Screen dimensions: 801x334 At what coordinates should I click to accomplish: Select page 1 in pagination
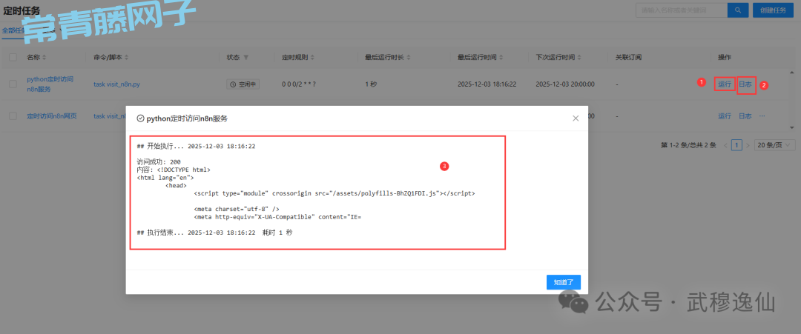coord(736,145)
